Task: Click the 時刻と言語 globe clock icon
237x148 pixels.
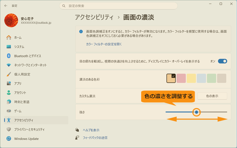Action: (x=9, y=102)
